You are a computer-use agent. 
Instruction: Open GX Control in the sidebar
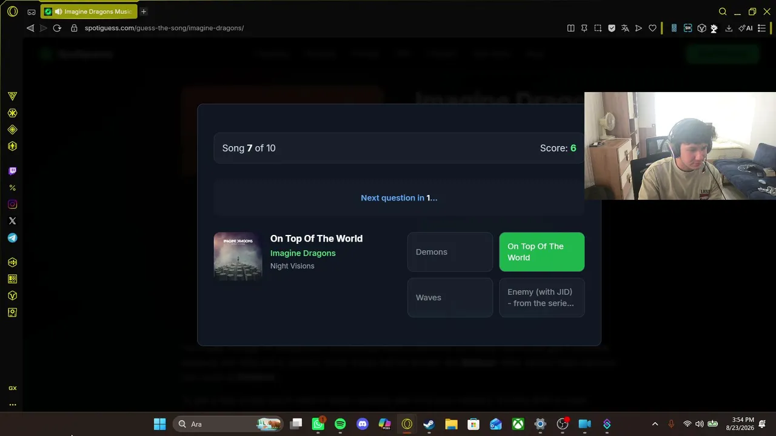tap(12, 96)
